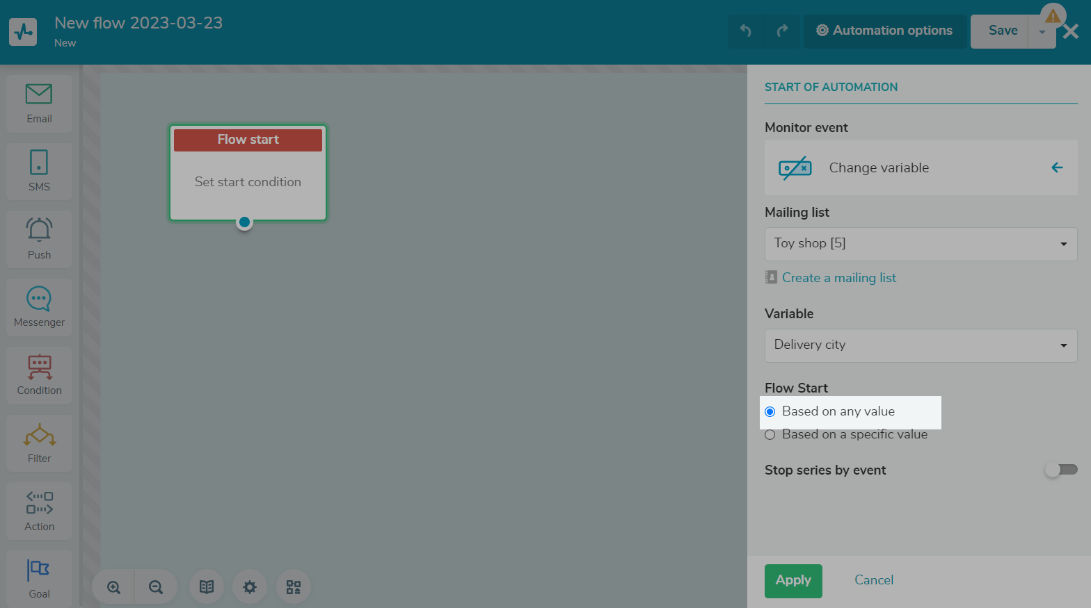
Task: Add a Filter element to the flow
Action: [x=39, y=443]
